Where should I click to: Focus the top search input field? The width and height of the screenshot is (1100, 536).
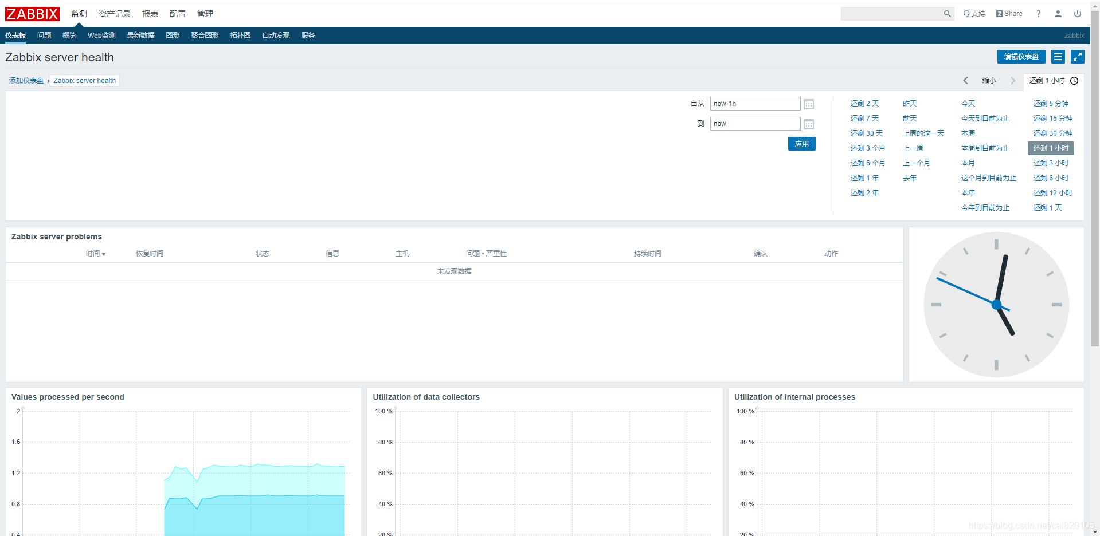(x=892, y=14)
